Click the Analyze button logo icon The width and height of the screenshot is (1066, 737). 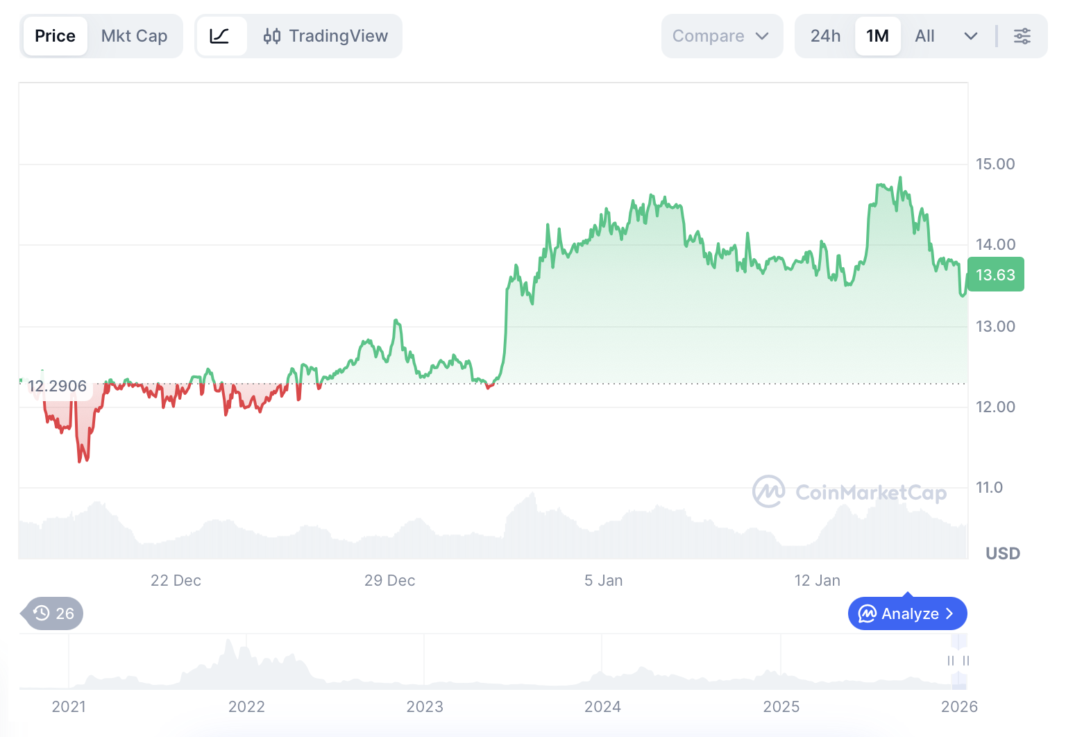click(868, 614)
